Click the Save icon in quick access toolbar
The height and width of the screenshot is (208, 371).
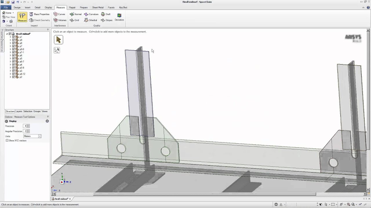point(13,2)
